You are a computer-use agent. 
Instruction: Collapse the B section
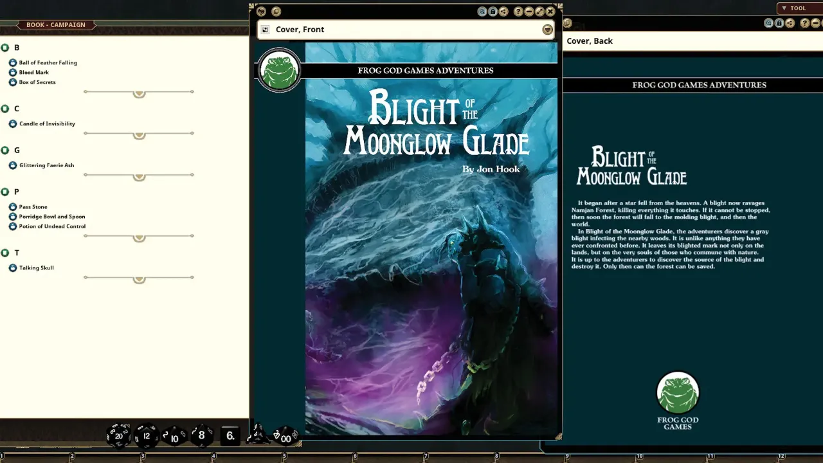click(x=5, y=48)
